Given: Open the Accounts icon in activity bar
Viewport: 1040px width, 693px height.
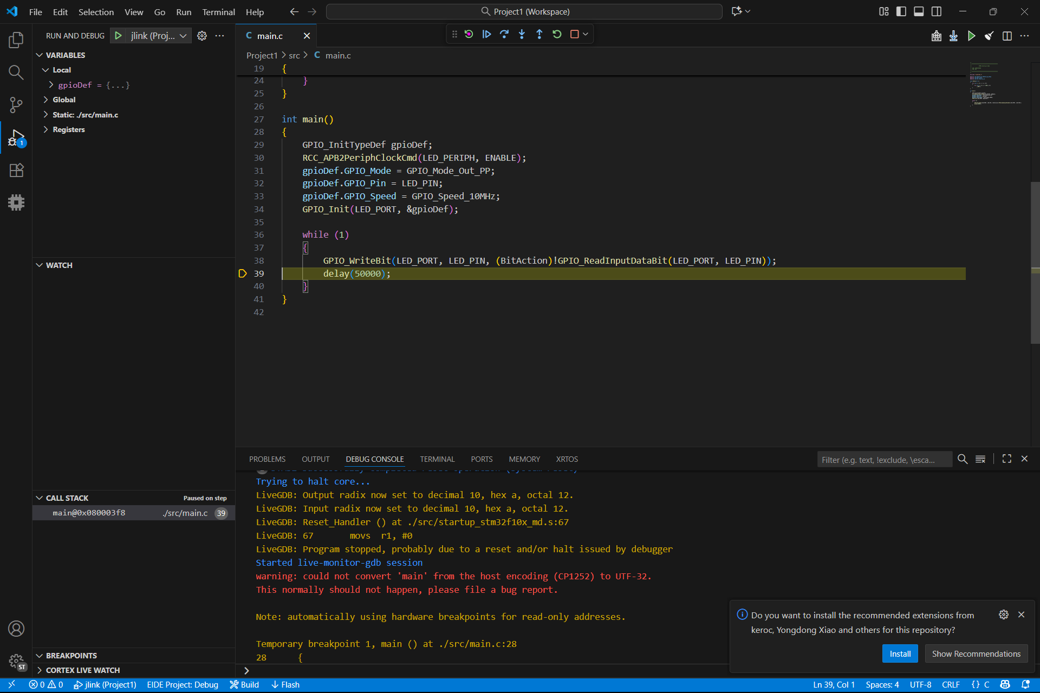Looking at the screenshot, I should (x=16, y=629).
